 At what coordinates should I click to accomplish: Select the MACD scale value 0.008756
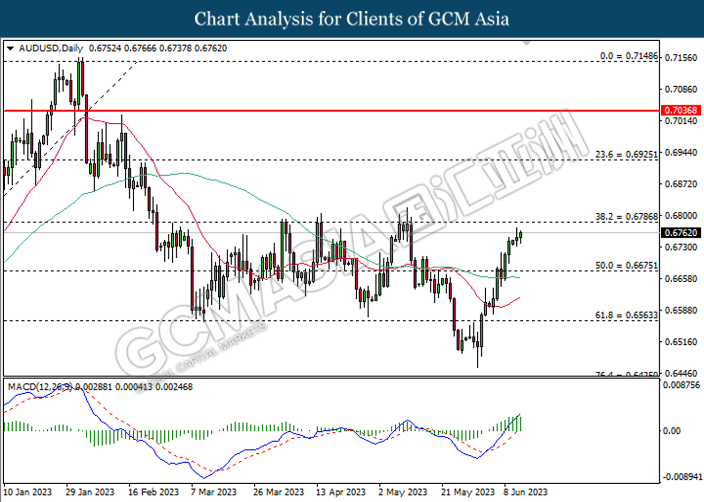[x=681, y=385]
